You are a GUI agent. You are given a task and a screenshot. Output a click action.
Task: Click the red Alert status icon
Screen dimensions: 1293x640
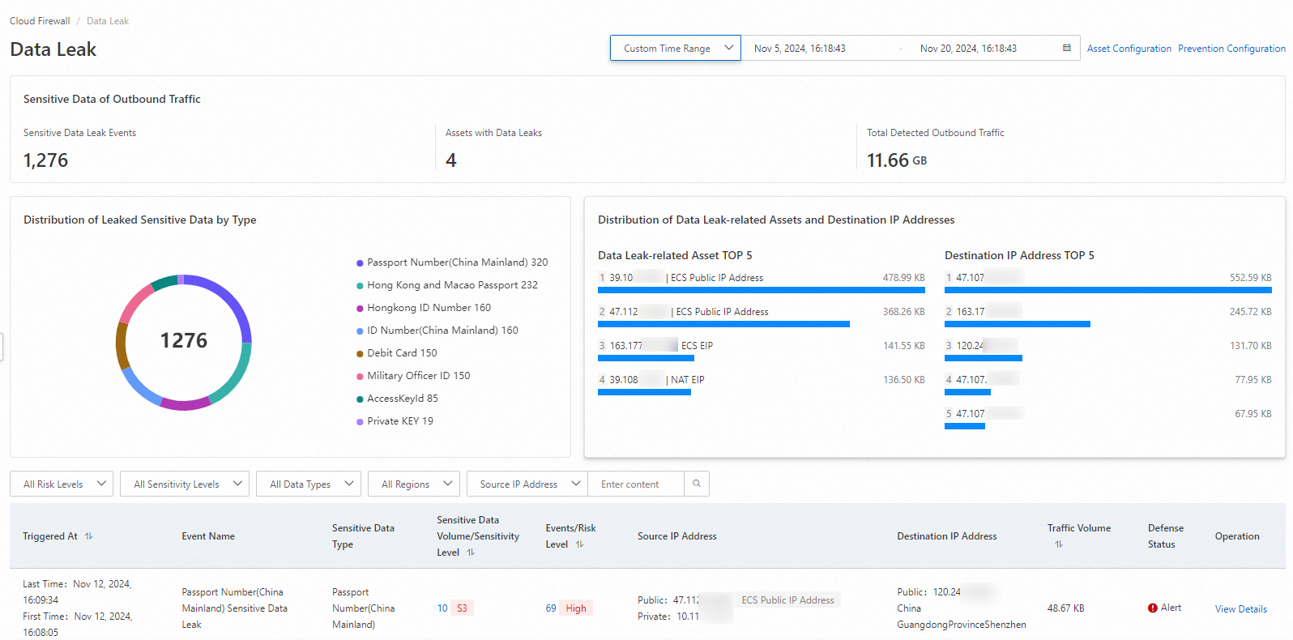(1152, 608)
